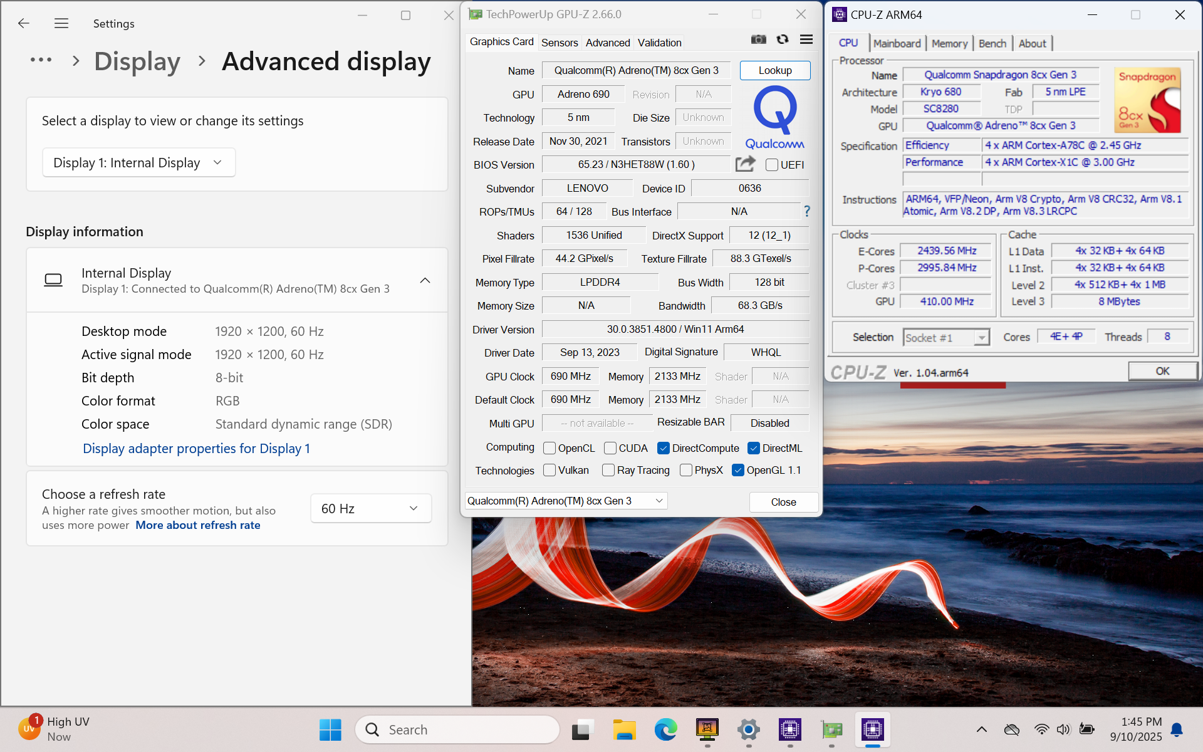The width and height of the screenshot is (1203, 752).
Task: Click the Lookup button in GPU-Z
Action: tap(775, 70)
